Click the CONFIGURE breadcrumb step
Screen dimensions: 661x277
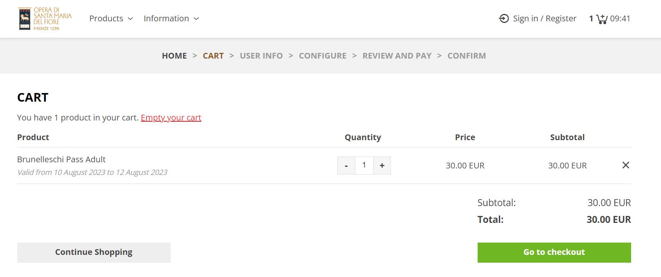323,56
